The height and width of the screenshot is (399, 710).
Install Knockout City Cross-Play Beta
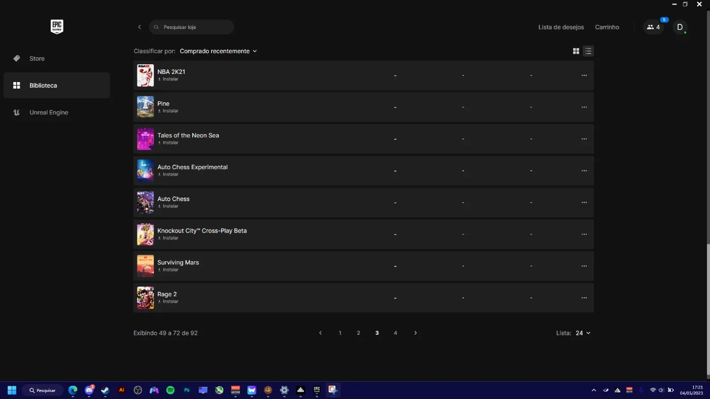click(168, 238)
